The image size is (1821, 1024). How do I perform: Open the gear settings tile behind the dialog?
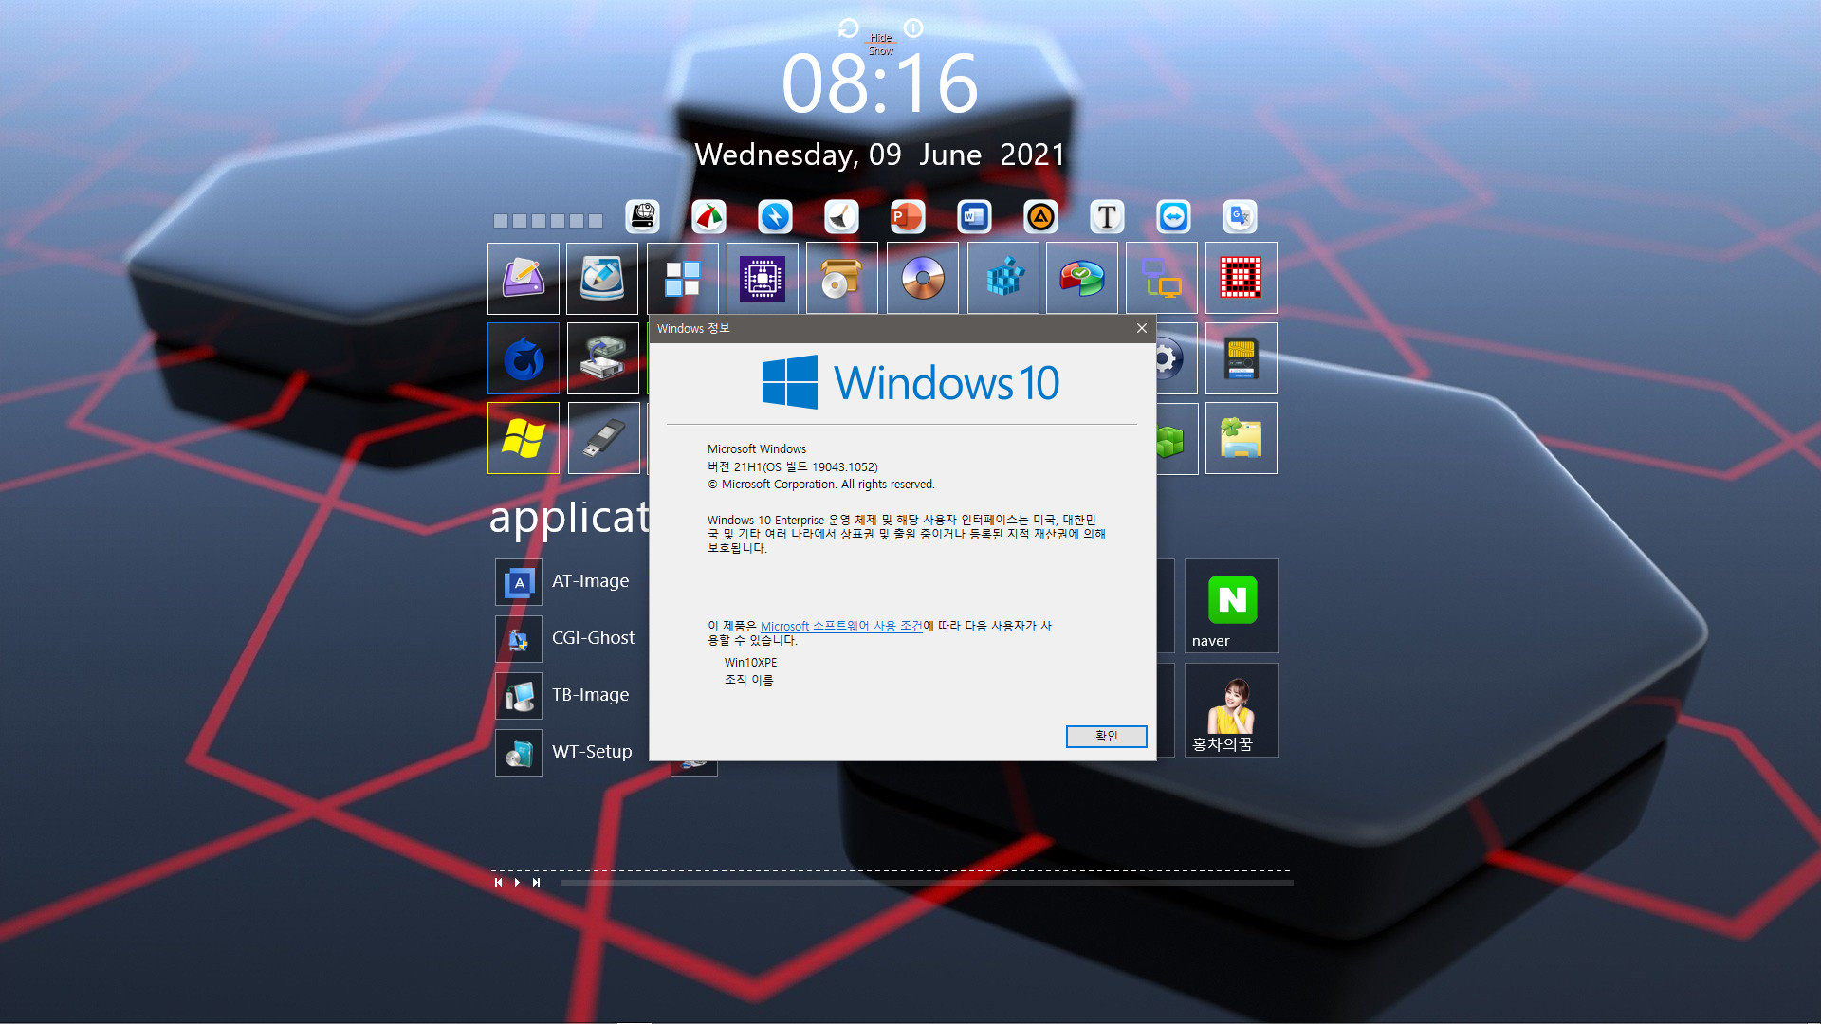click(1176, 358)
